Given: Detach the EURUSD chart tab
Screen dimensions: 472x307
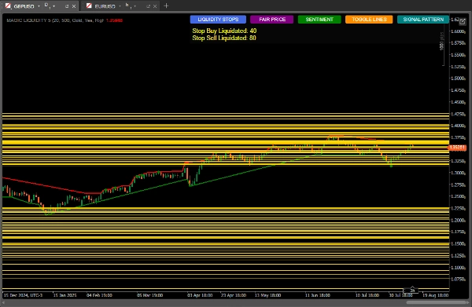Looking at the screenshot, I should (148, 6).
